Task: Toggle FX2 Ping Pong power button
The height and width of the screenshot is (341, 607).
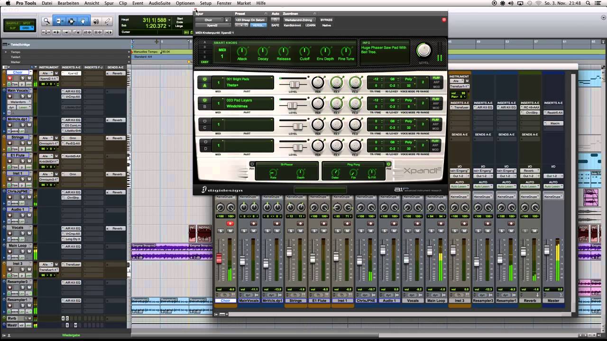Action: 388,164
